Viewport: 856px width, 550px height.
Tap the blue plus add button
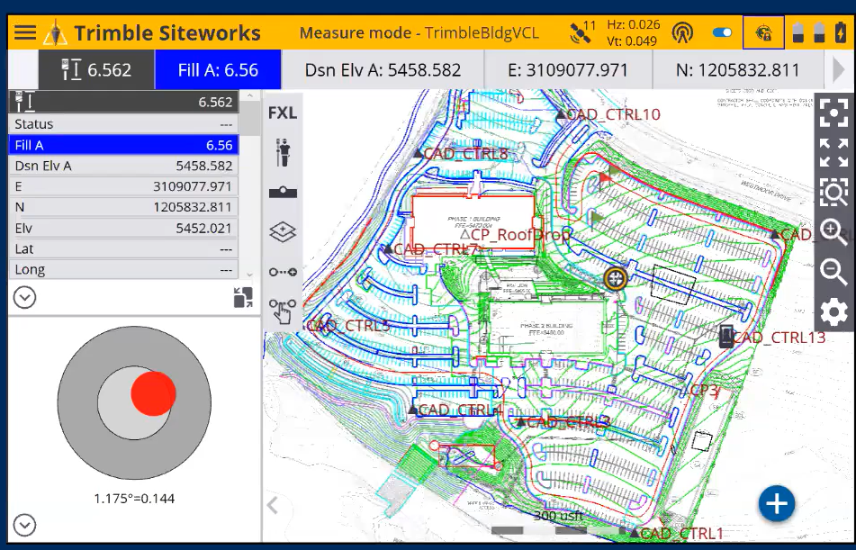[776, 503]
